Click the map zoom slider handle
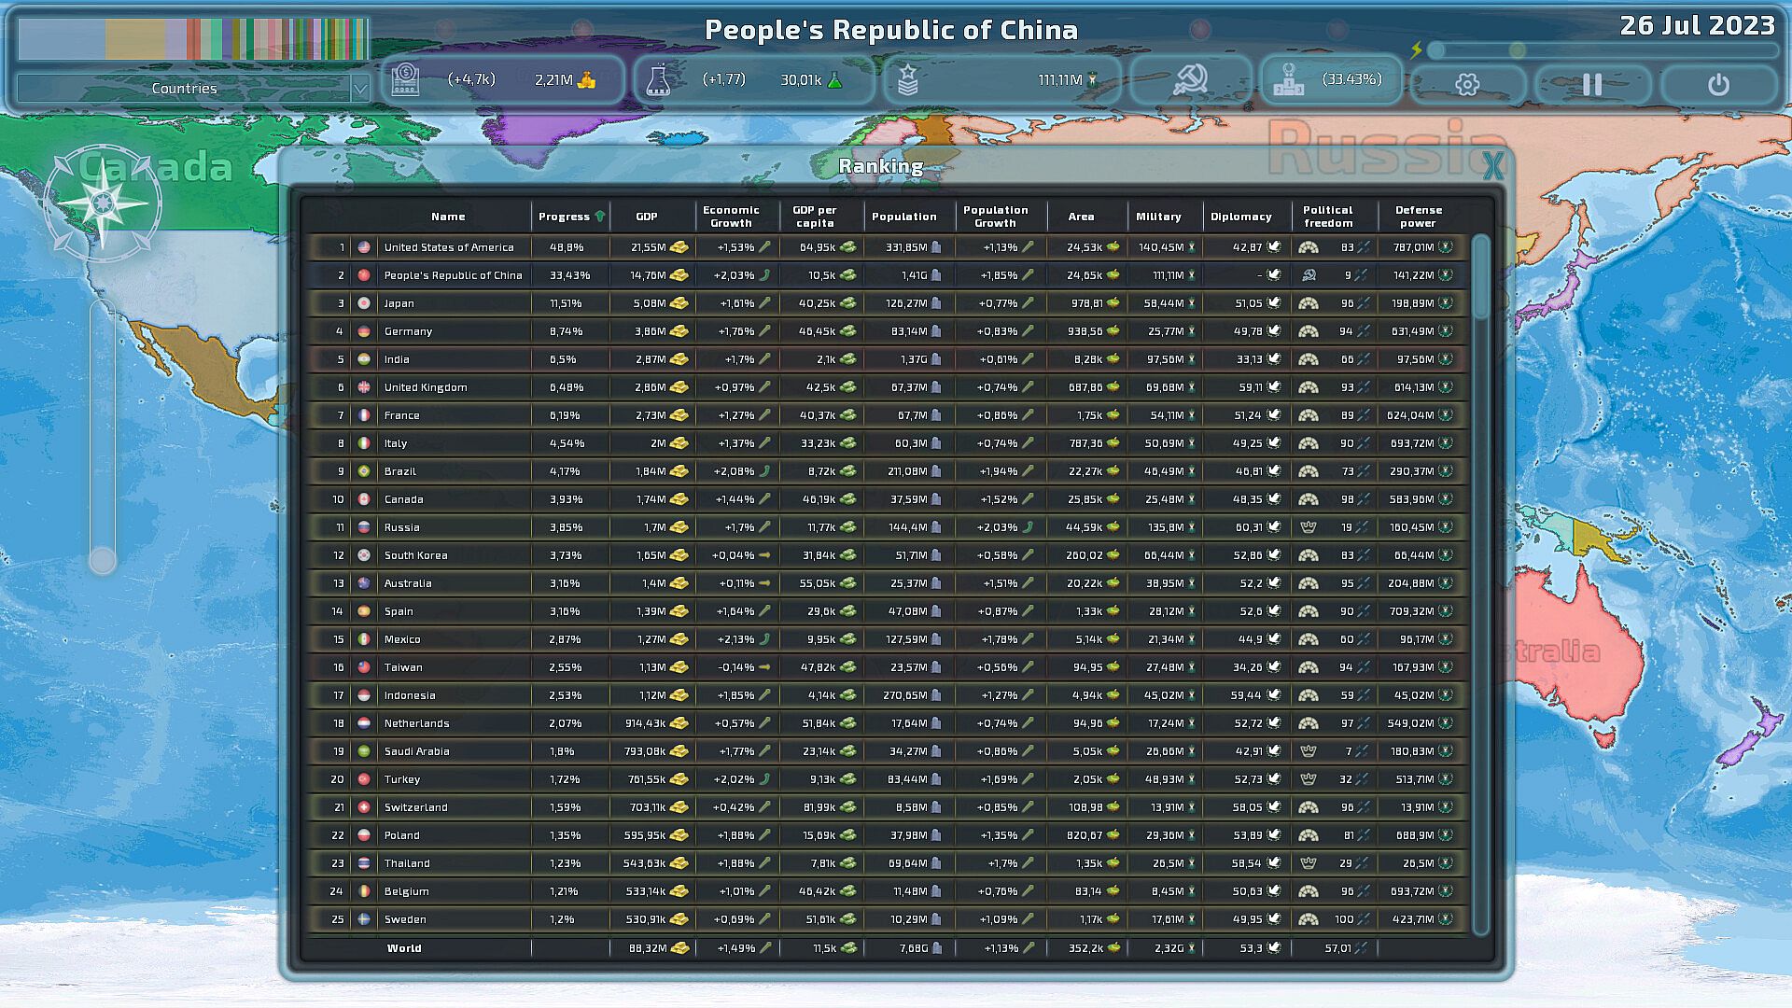The image size is (1792, 1008). [103, 561]
